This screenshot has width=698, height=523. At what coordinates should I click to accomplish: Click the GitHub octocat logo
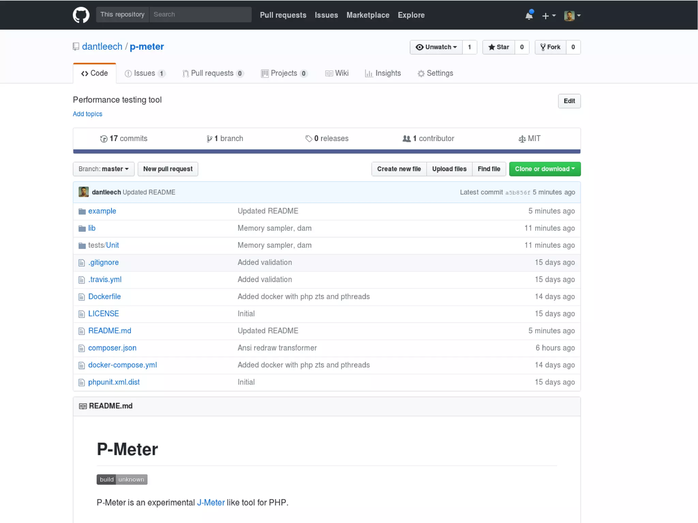[81, 15]
